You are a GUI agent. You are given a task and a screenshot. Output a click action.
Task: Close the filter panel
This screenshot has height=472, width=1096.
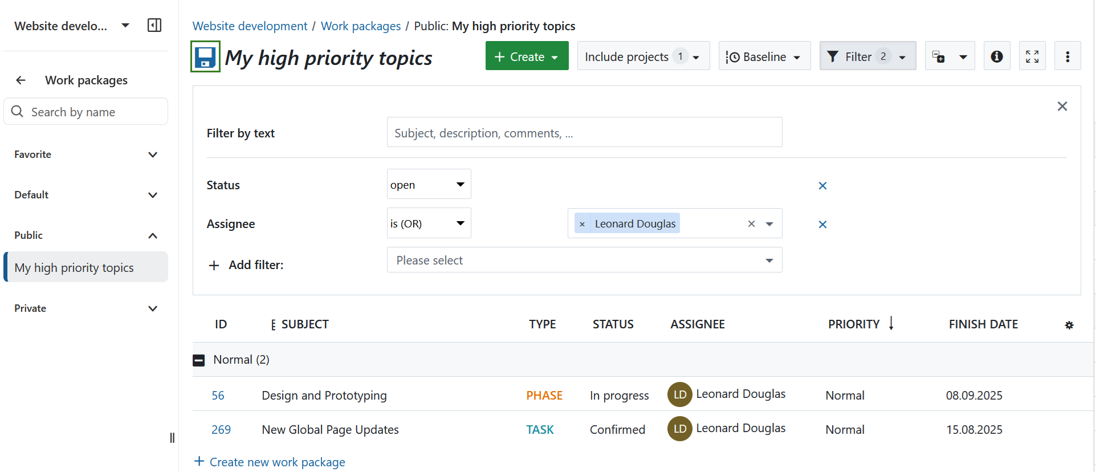click(1062, 107)
